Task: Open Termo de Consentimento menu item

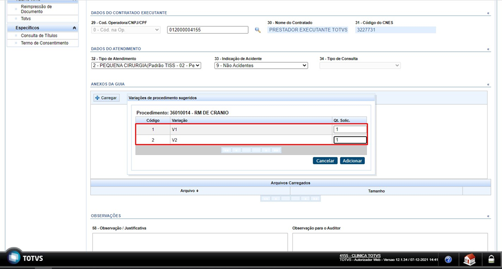Action: pyautogui.click(x=44, y=43)
